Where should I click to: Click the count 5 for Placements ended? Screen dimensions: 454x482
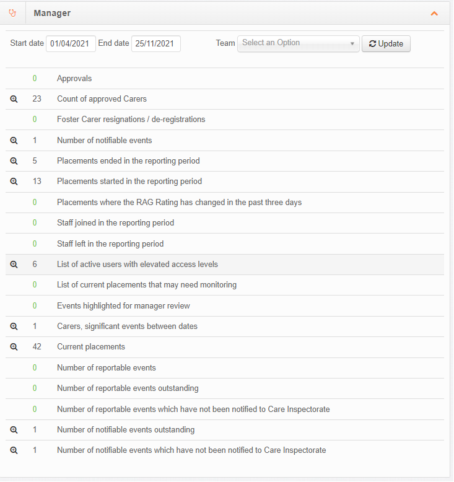tap(35, 160)
